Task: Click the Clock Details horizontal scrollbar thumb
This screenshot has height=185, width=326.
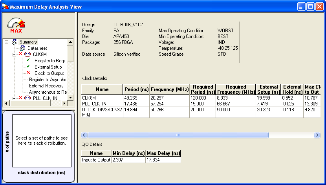Action: (178, 135)
